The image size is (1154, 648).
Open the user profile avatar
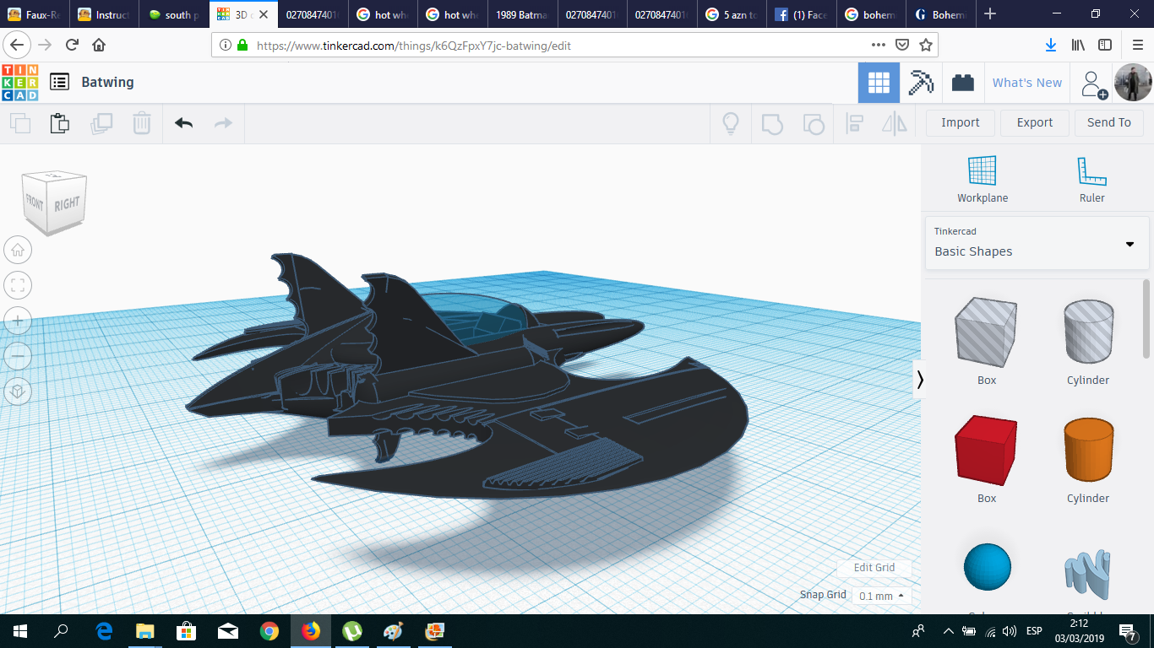click(x=1132, y=83)
